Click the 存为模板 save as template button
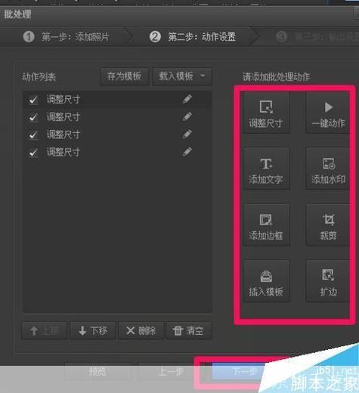 click(124, 76)
